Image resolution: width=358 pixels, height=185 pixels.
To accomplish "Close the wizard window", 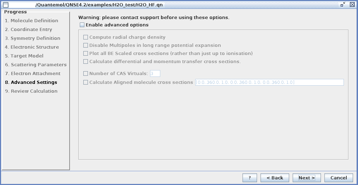I will coord(352,5).
